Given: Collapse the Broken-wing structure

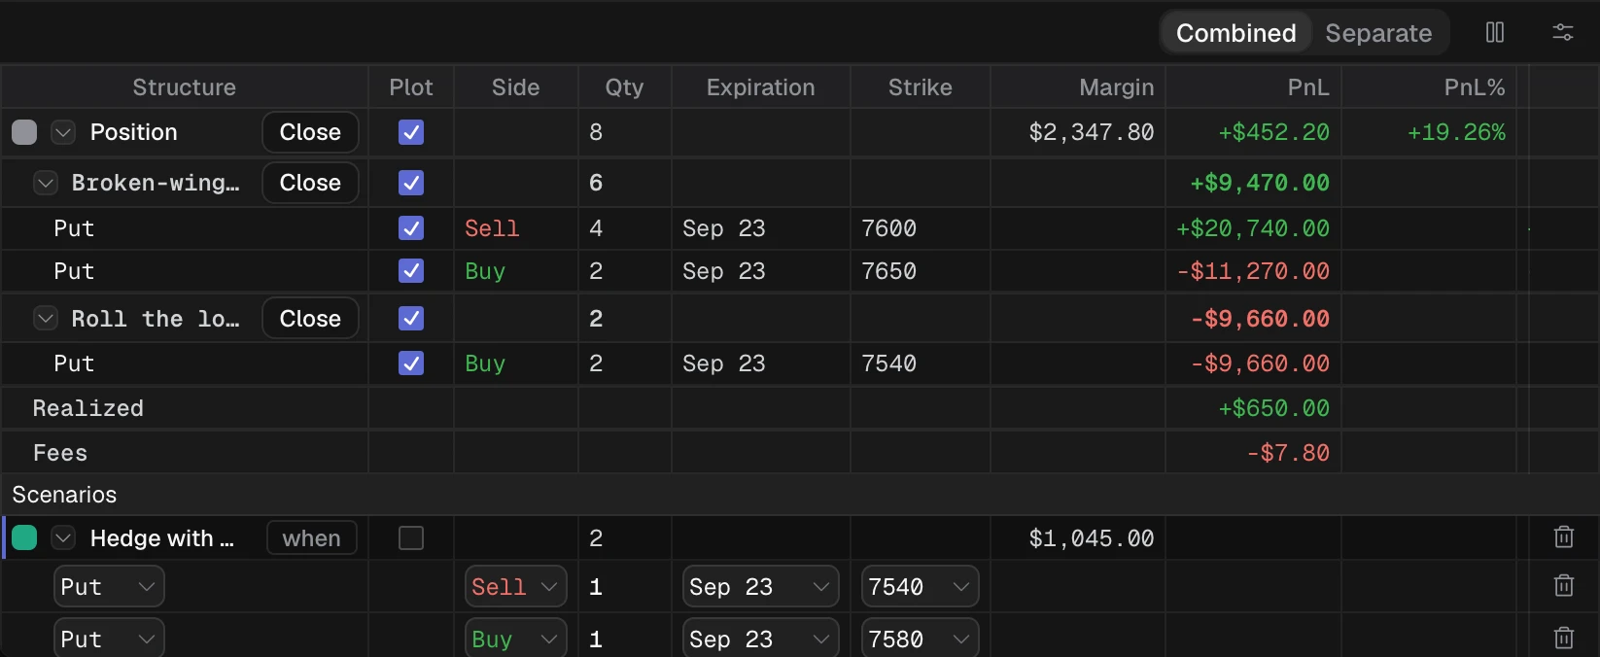Looking at the screenshot, I should (46, 183).
